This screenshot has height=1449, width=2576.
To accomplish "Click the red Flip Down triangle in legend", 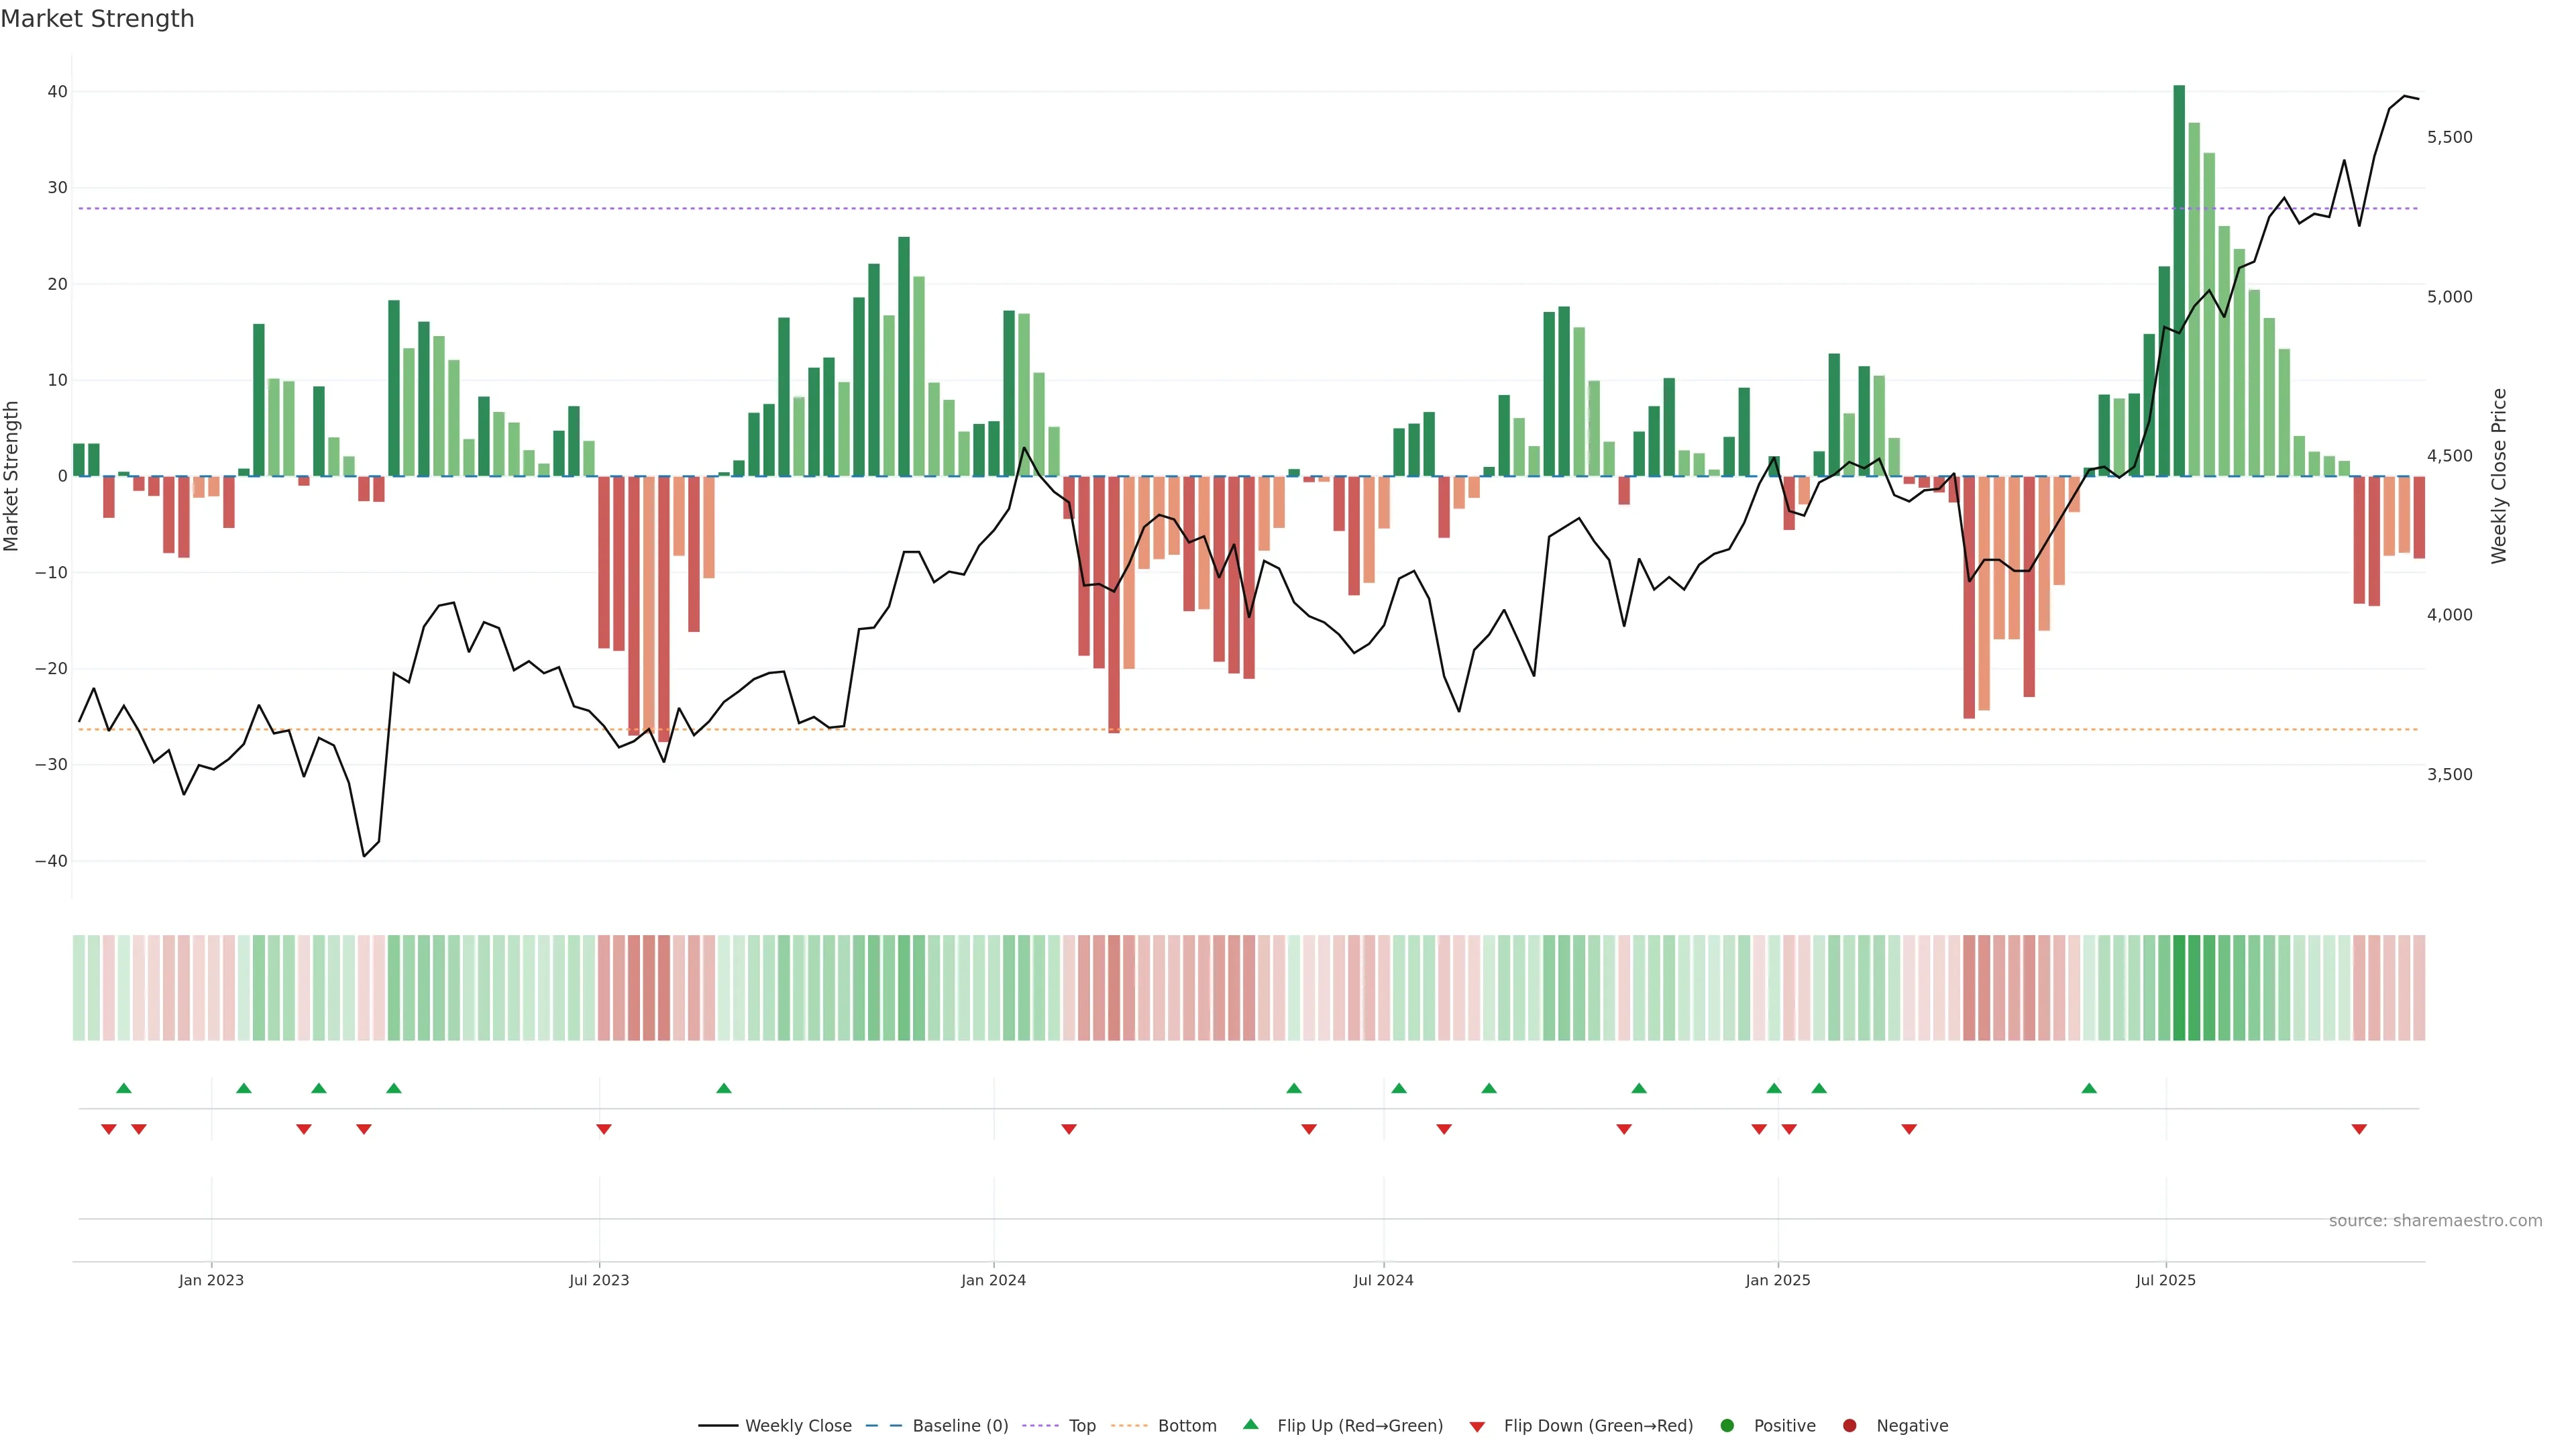I will pos(1477,1427).
